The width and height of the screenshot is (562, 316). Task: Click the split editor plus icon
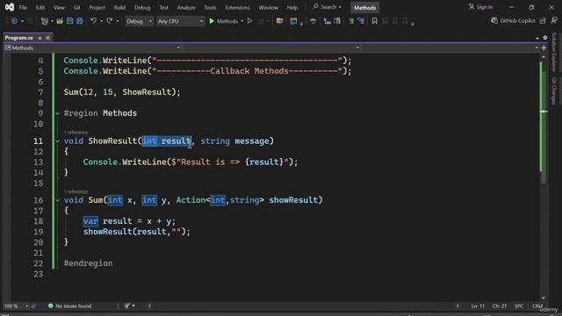pos(544,47)
